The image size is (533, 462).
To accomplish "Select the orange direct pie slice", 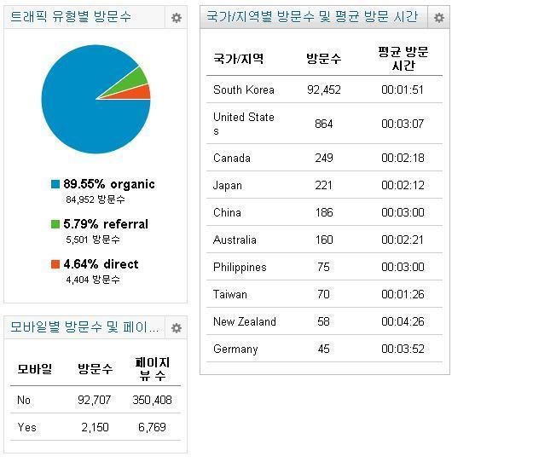I will click(x=137, y=93).
